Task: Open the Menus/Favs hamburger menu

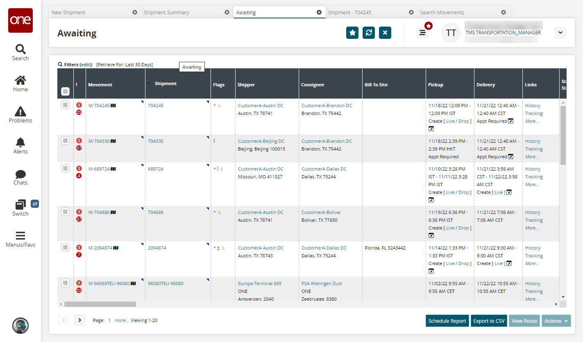Action: (20, 239)
